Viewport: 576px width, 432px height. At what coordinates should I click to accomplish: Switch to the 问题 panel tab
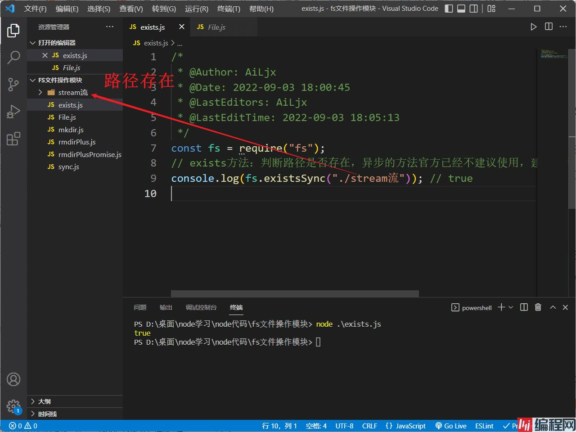140,307
